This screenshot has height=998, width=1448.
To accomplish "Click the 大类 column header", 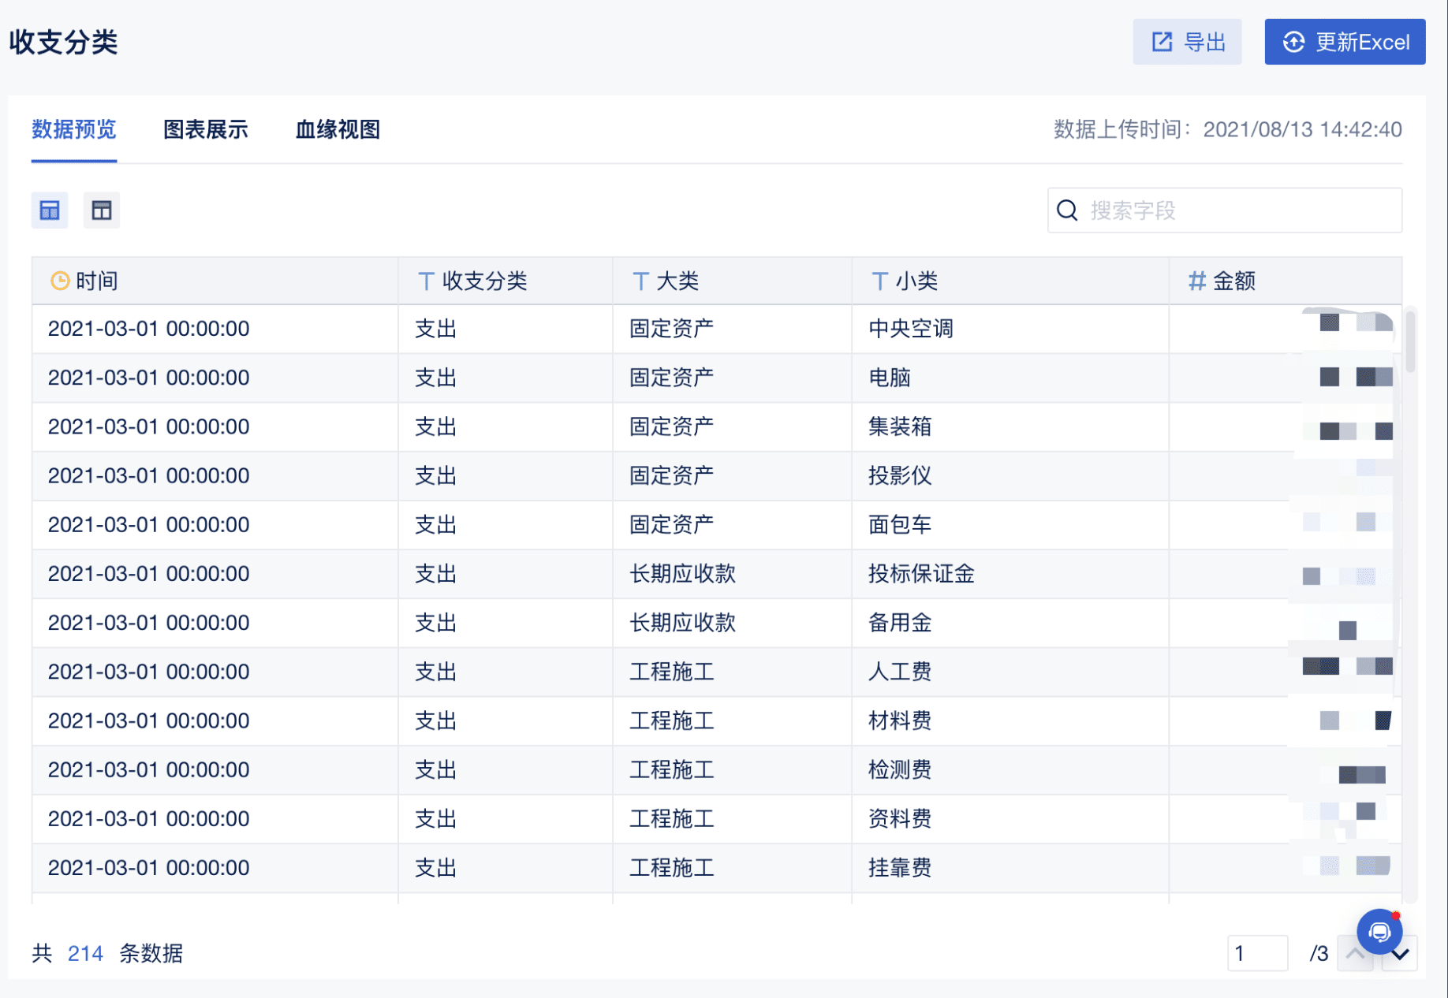I will [732, 281].
